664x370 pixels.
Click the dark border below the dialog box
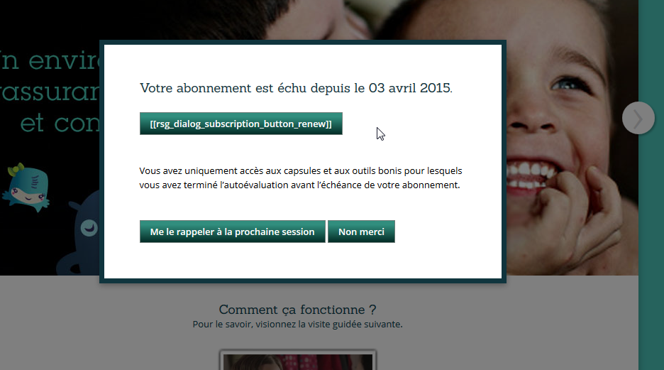tap(303, 281)
